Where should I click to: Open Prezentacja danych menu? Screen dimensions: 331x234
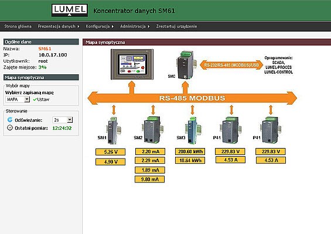pyautogui.click(x=57, y=26)
